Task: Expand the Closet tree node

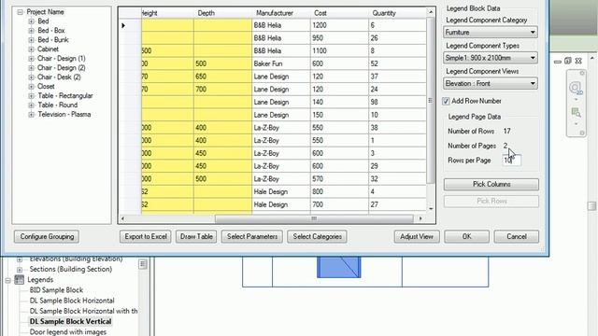Action: (31, 87)
